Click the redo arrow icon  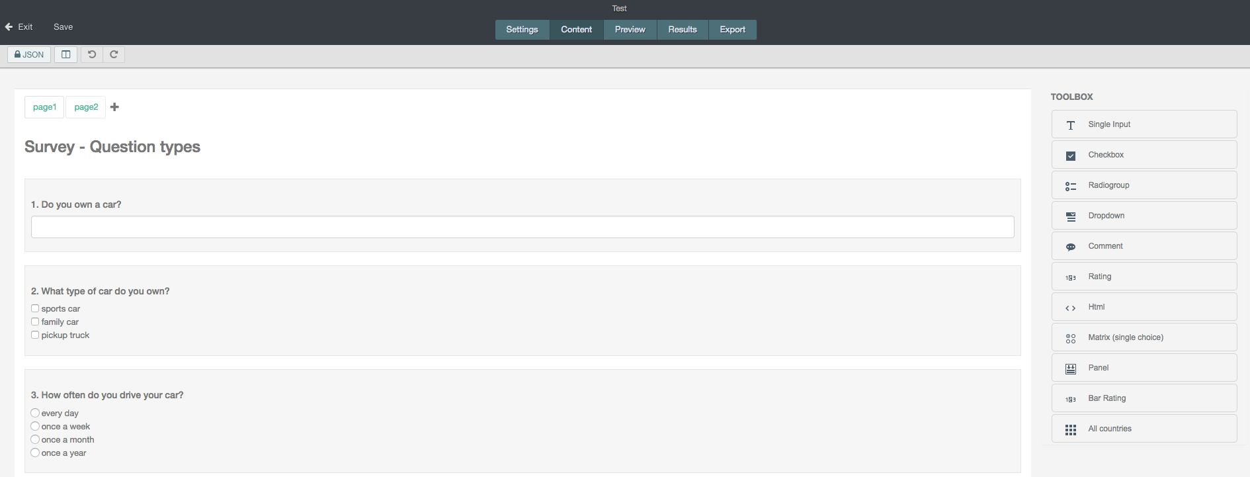tap(114, 55)
